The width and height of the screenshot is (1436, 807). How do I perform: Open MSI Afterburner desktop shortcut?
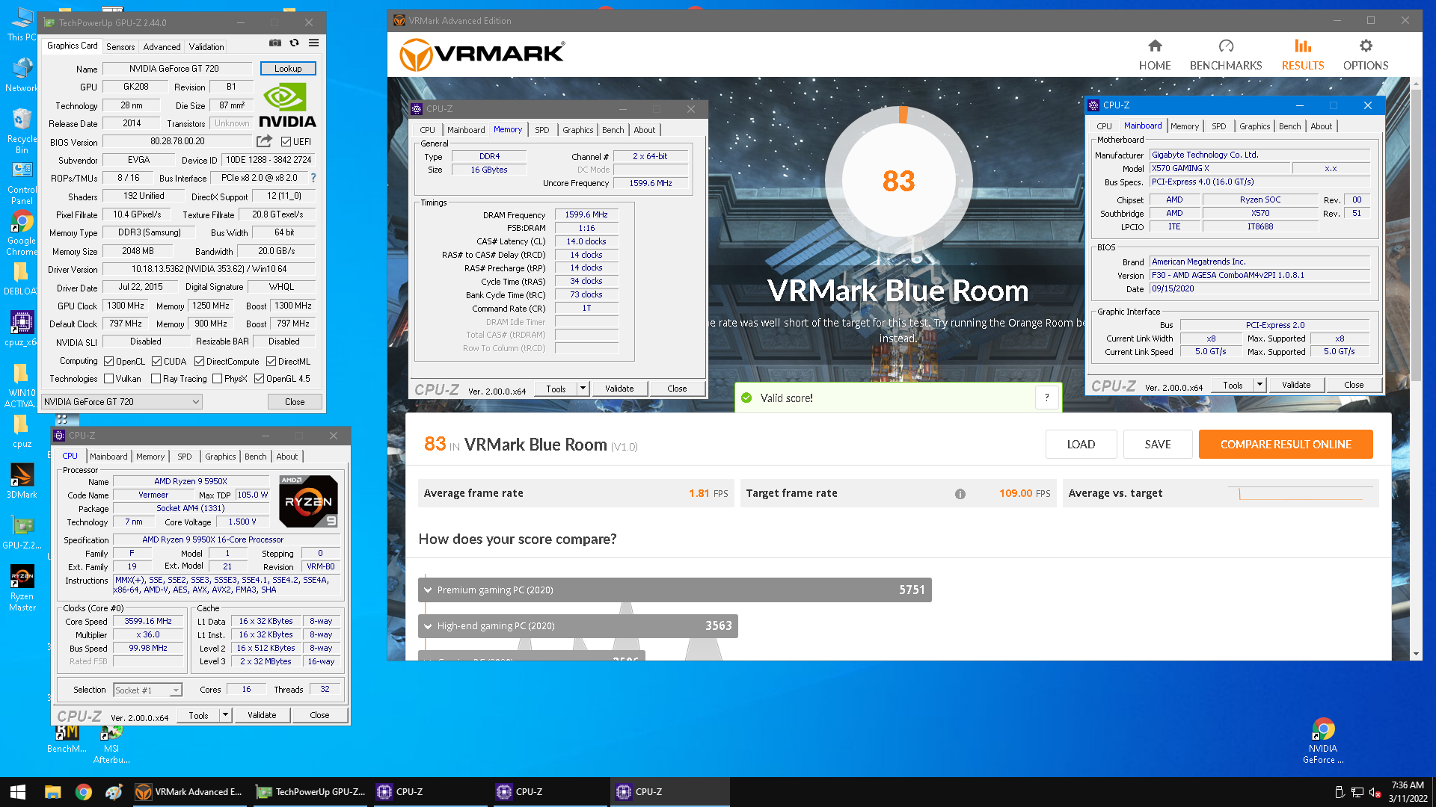111,743
